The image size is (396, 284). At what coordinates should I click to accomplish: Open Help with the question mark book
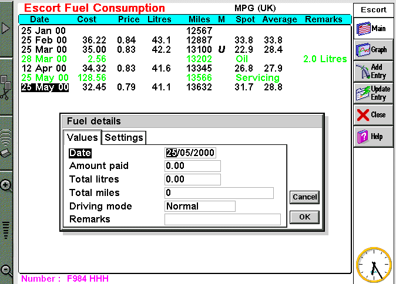(x=373, y=137)
